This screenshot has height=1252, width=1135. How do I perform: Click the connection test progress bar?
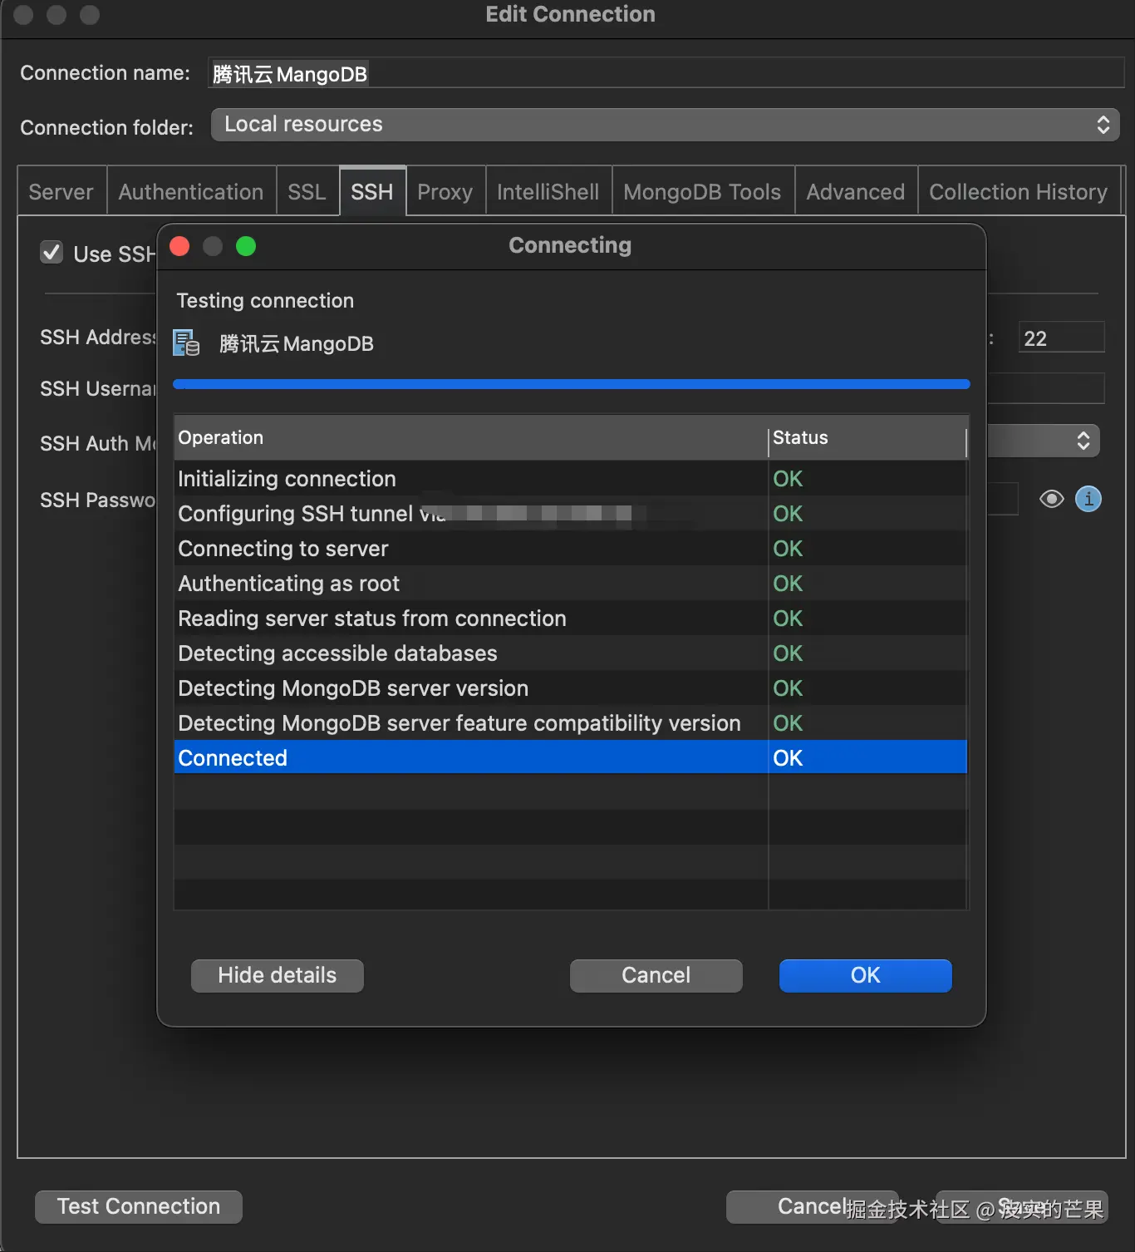tap(572, 384)
